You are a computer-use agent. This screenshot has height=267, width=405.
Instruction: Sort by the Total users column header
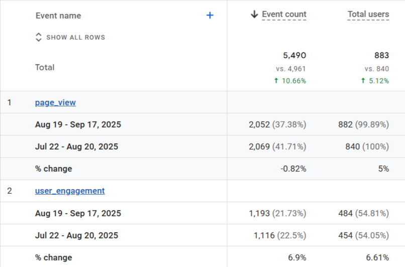368,15
